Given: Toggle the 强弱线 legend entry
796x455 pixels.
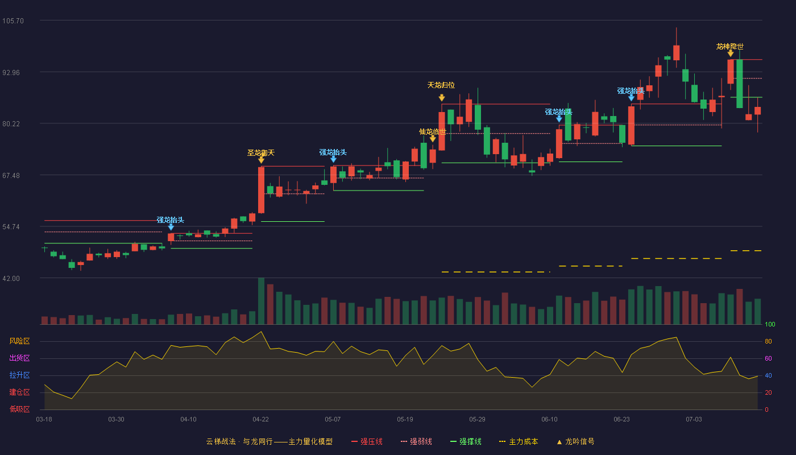Looking at the screenshot, I should pos(416,441).
